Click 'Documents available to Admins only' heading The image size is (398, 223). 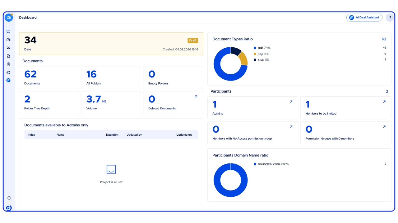coord(56,125)
